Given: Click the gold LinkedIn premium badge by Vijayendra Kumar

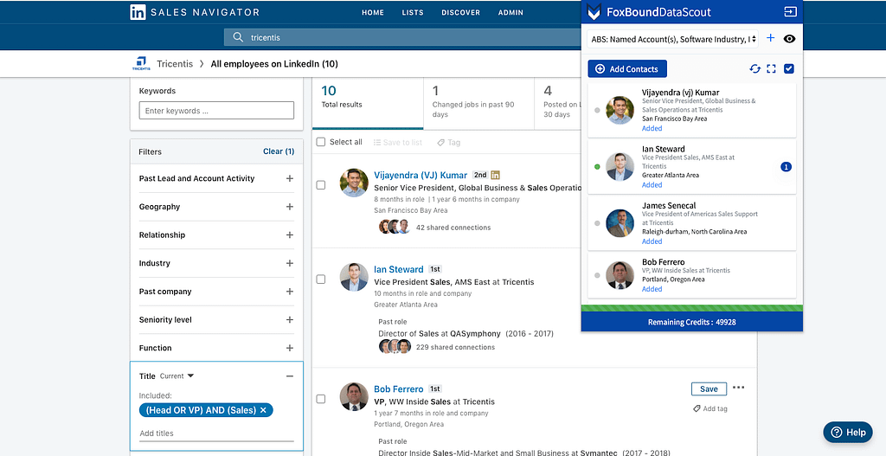Looking at the screenshot, I should tap(496, 175).
